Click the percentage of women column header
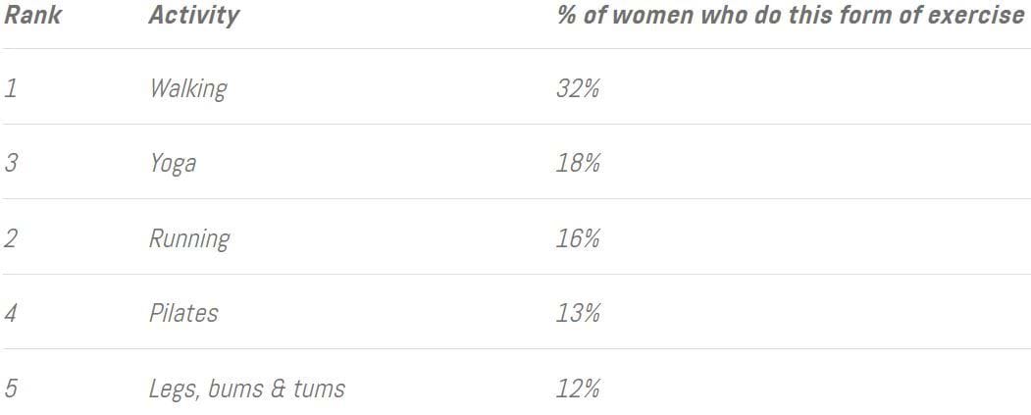The image size is (1031, 415). [x=791, y=15]
